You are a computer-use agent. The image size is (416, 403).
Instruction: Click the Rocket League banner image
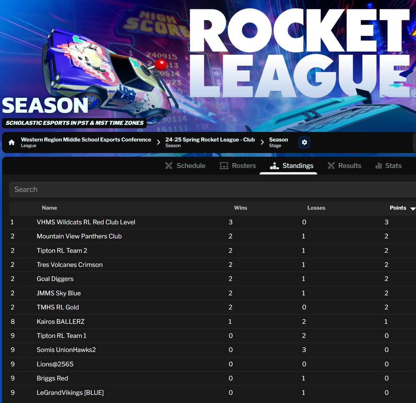coord(208,66)
